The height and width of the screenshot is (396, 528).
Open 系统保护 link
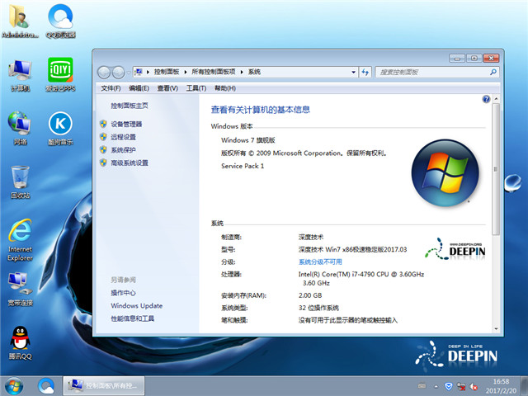123,150
